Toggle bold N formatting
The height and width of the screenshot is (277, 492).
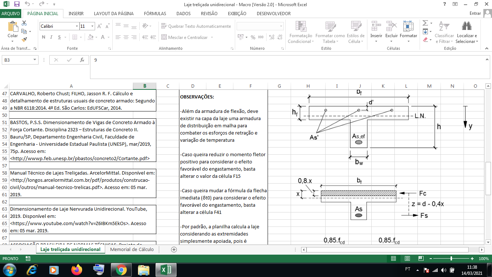[44, 37]
